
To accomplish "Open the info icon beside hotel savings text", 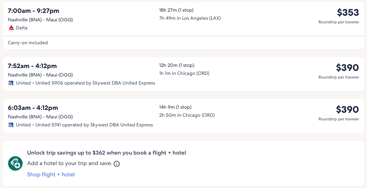I will click(x=117, y=164).
